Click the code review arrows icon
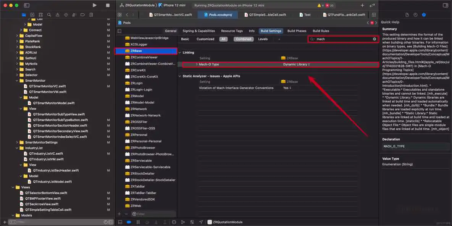452x226 pixels. click(372, 5)
